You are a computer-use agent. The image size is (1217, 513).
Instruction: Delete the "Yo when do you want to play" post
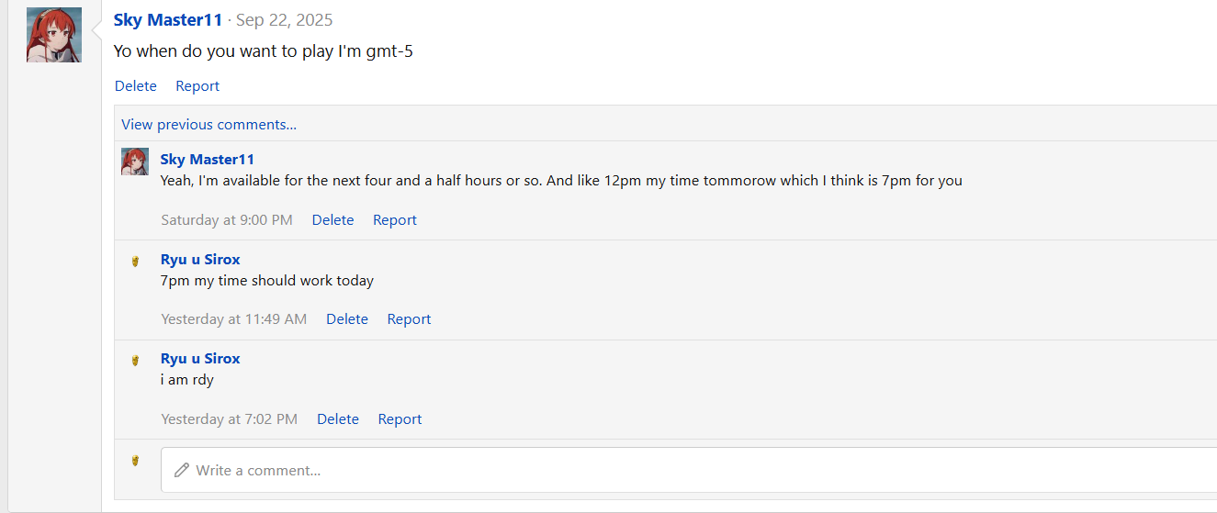pos(136,86)
